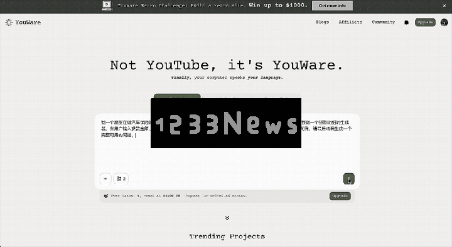The image size is (452, 247).
Task: Click the YouWare logo icon
Action: click(x=9, y=23)
